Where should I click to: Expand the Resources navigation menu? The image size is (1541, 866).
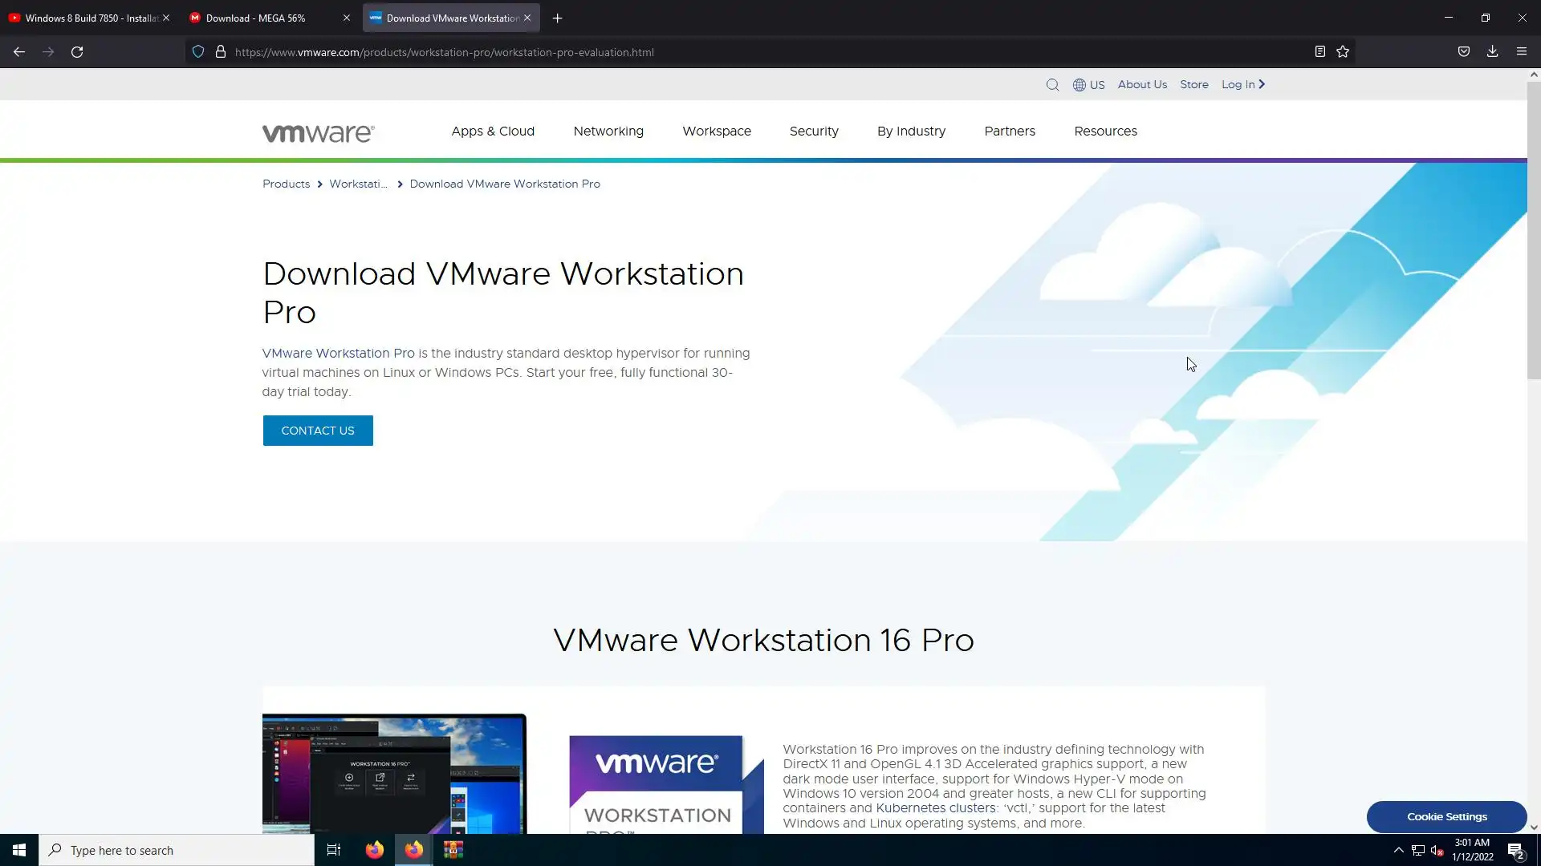pos(1105,132)
